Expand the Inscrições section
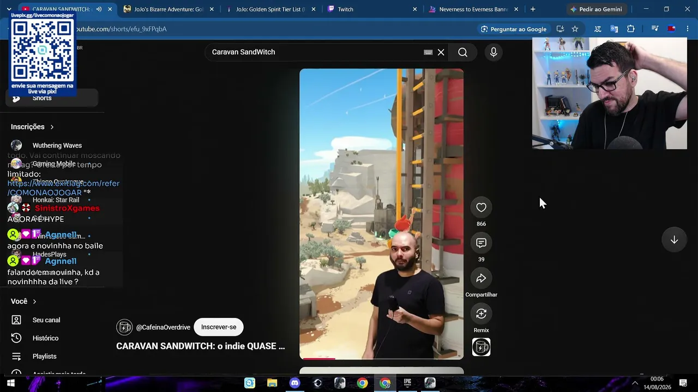The width and height of the screenshot is (698, 392). 32,127
